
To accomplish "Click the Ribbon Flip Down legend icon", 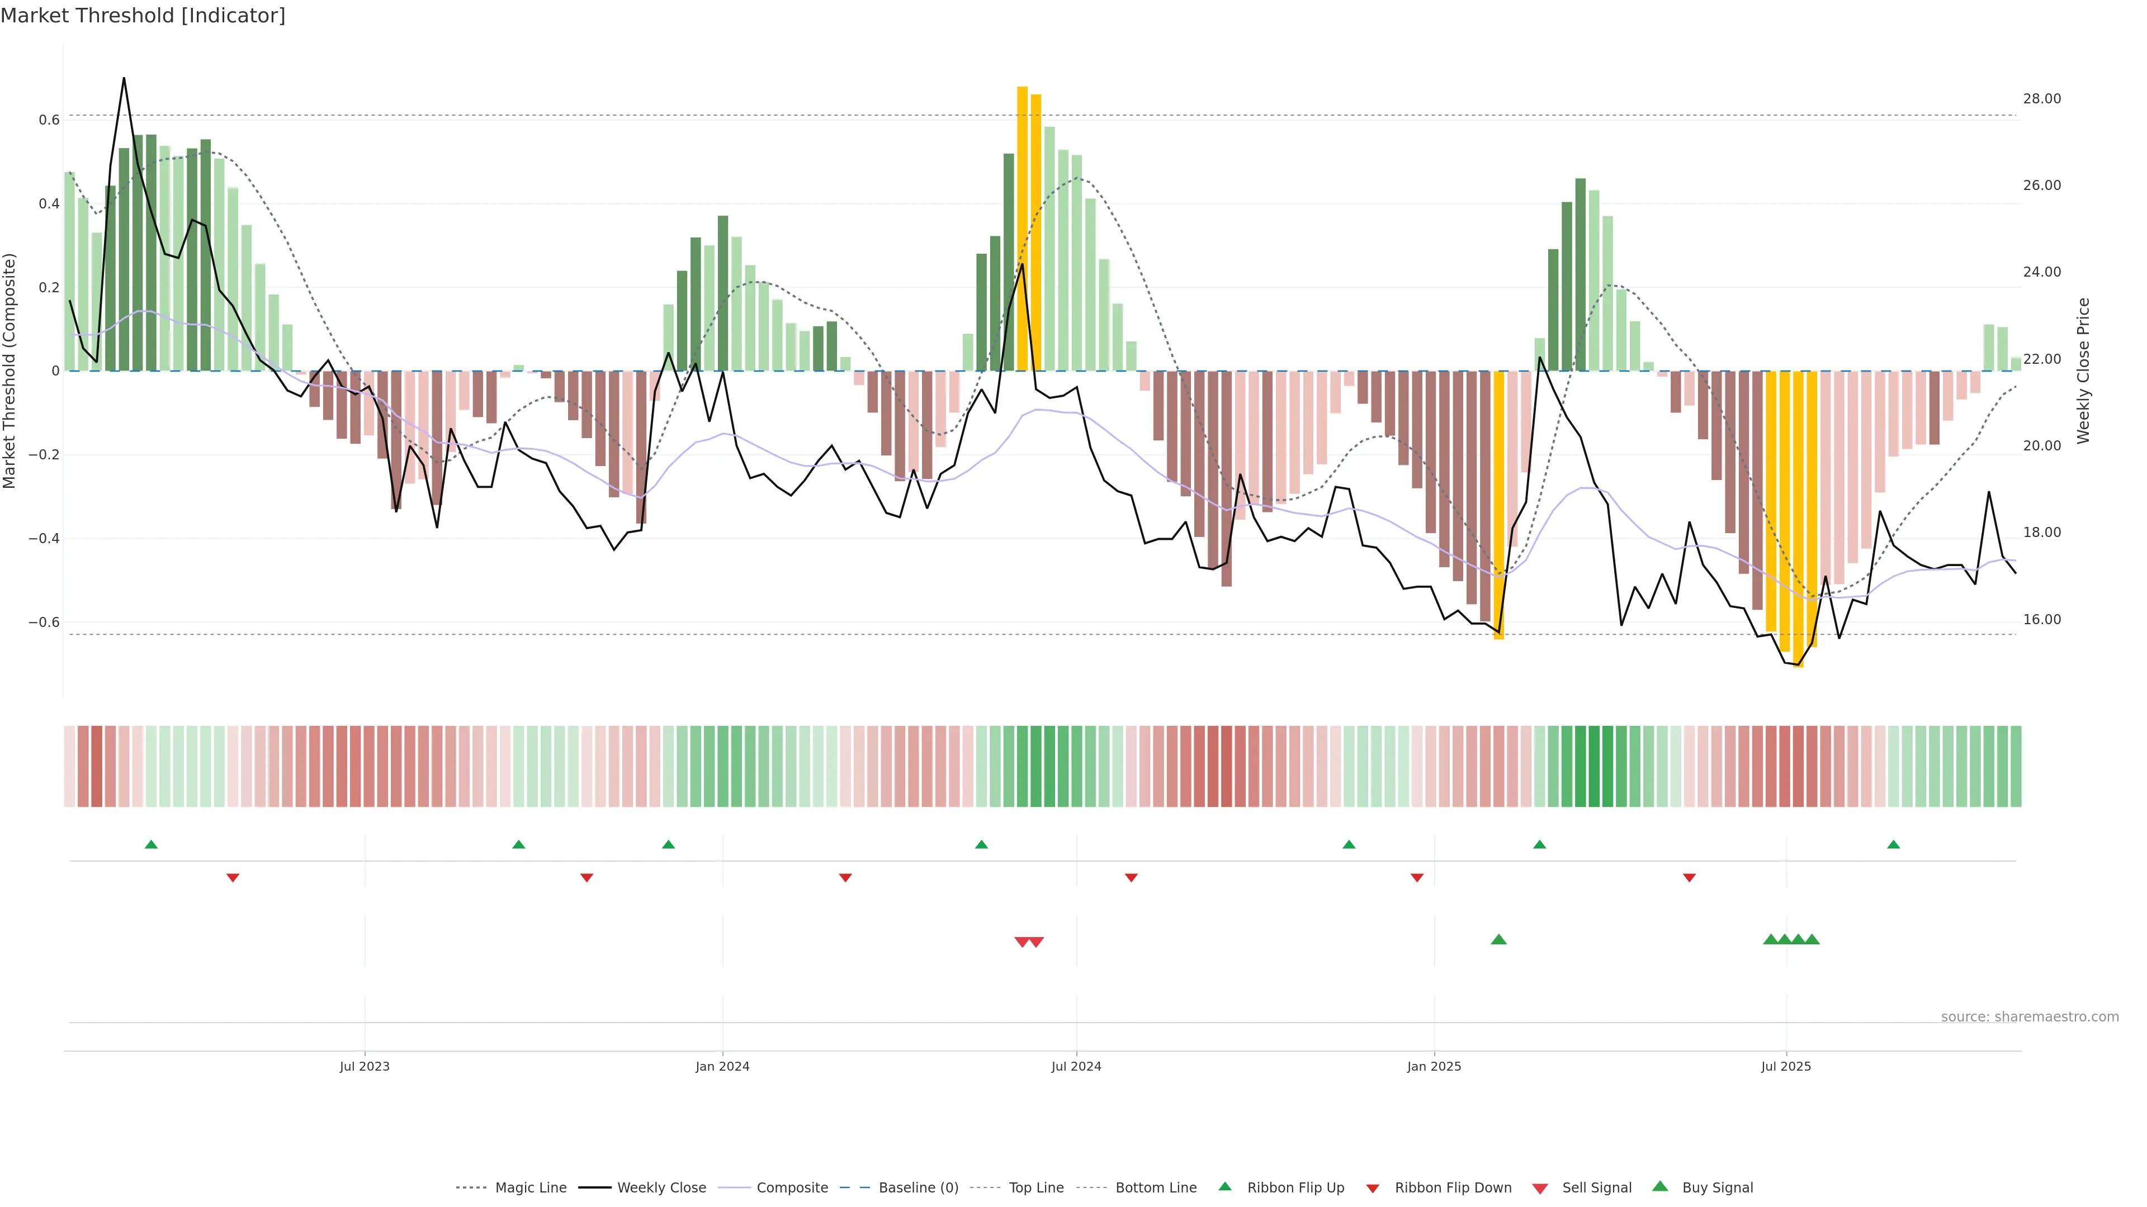I will (1372, 1188).
